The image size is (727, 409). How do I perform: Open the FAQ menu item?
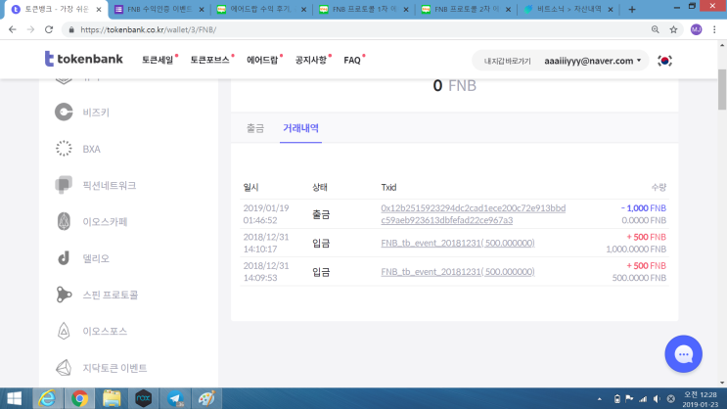[352, 60]
